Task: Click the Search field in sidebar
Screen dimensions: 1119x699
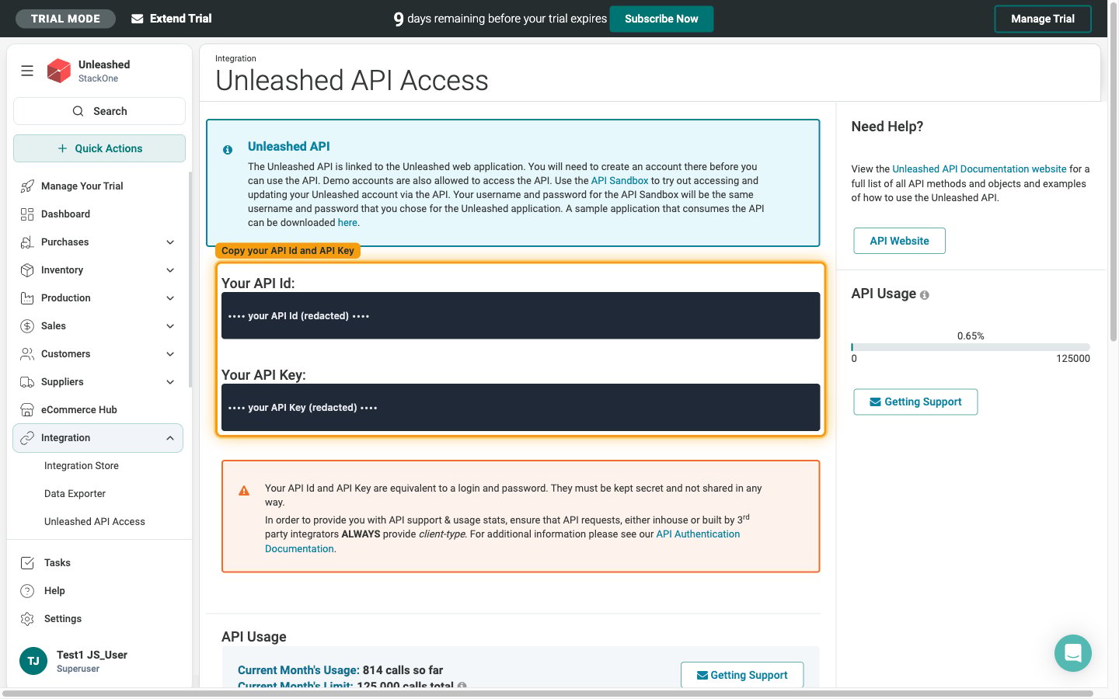Action: (99, 111)
